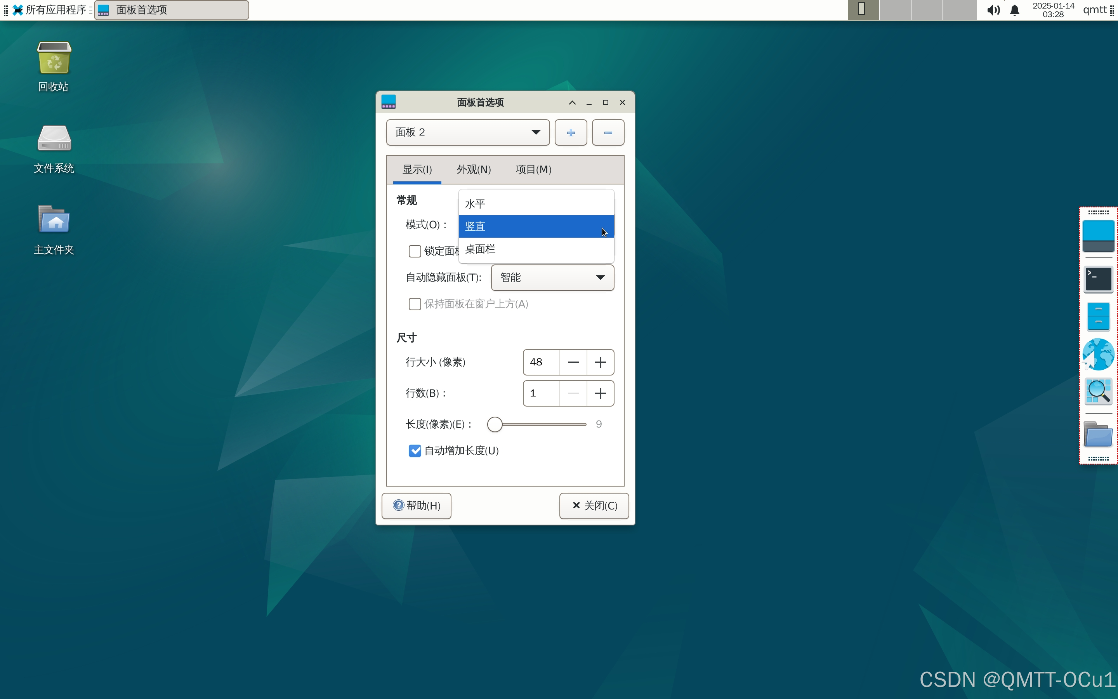This screenshot has height=699, width=1118.
Task: Enable keep panel above windows checkbox
Action: tap(415, 304)
